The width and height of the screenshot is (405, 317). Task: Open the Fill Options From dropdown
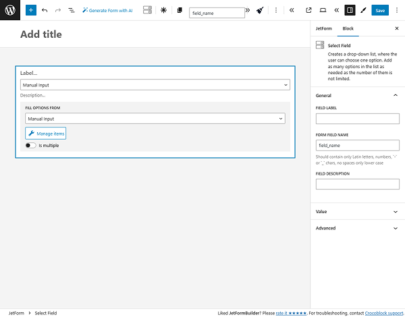(x=155, y=119)
